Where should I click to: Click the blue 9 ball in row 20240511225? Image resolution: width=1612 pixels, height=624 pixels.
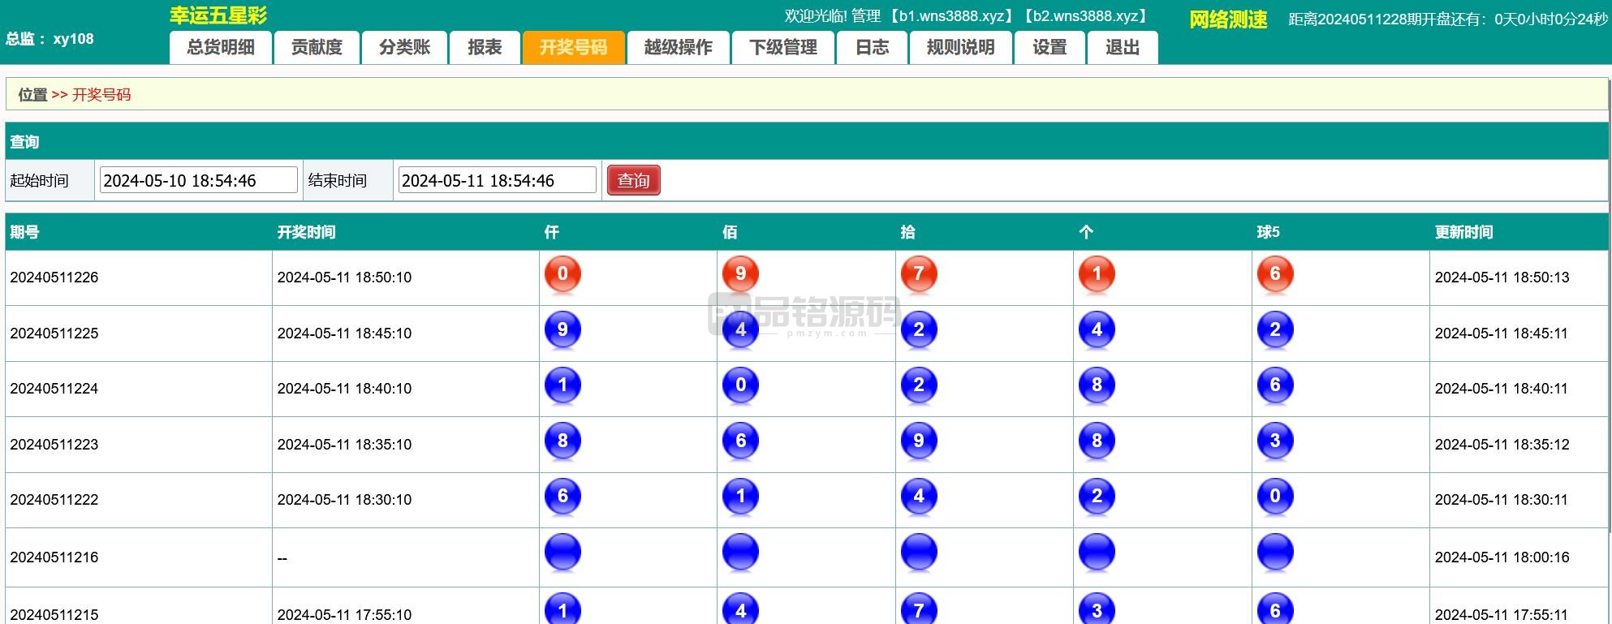pyautogui.click(x=562, y=330)
